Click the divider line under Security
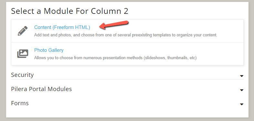This screenshot has width=254, height=121. (x=127, y=79)
